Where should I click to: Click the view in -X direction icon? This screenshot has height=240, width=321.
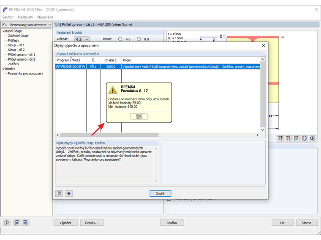coord(280,139)
